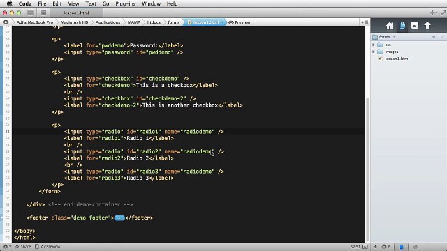Open the File menu
Viewport: 447px width, 251px height.
(x=42, y=3)
